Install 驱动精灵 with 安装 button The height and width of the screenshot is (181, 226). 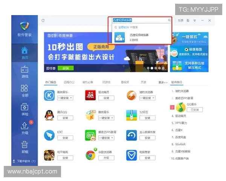click(106, 98)
